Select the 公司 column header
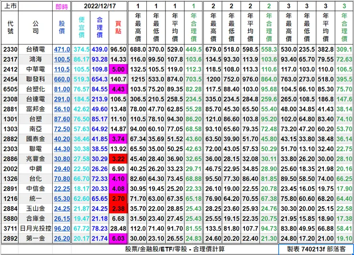 [x=35, y=27]
